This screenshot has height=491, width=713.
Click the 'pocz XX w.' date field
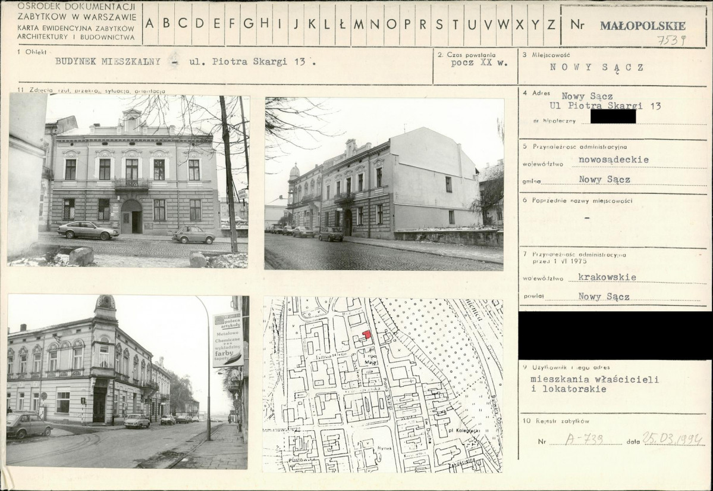click(x=479, y=63)
